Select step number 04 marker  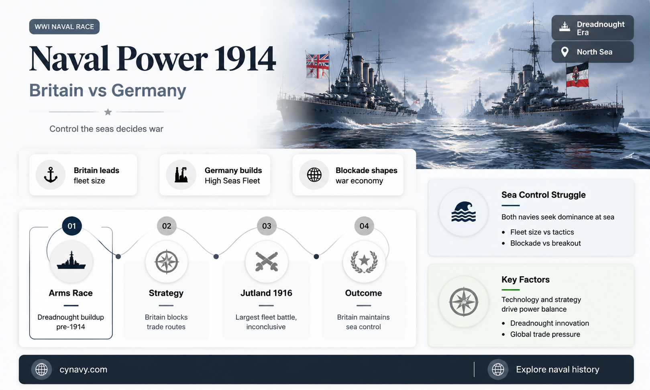(x=364, y=226)
